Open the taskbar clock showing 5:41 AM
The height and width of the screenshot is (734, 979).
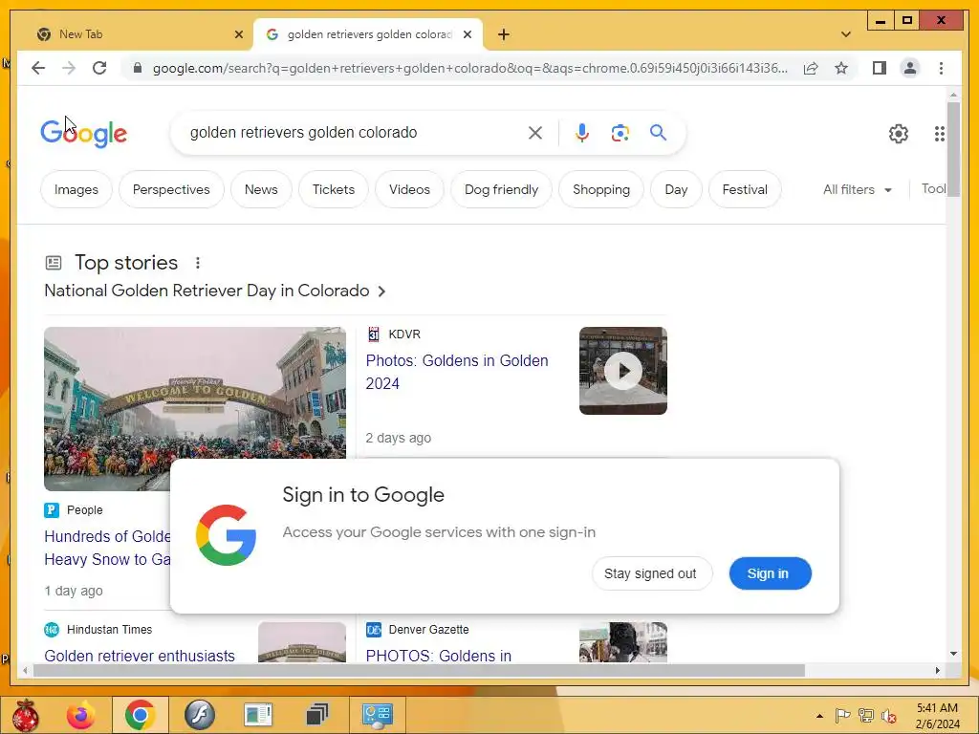tap(937, 716)
